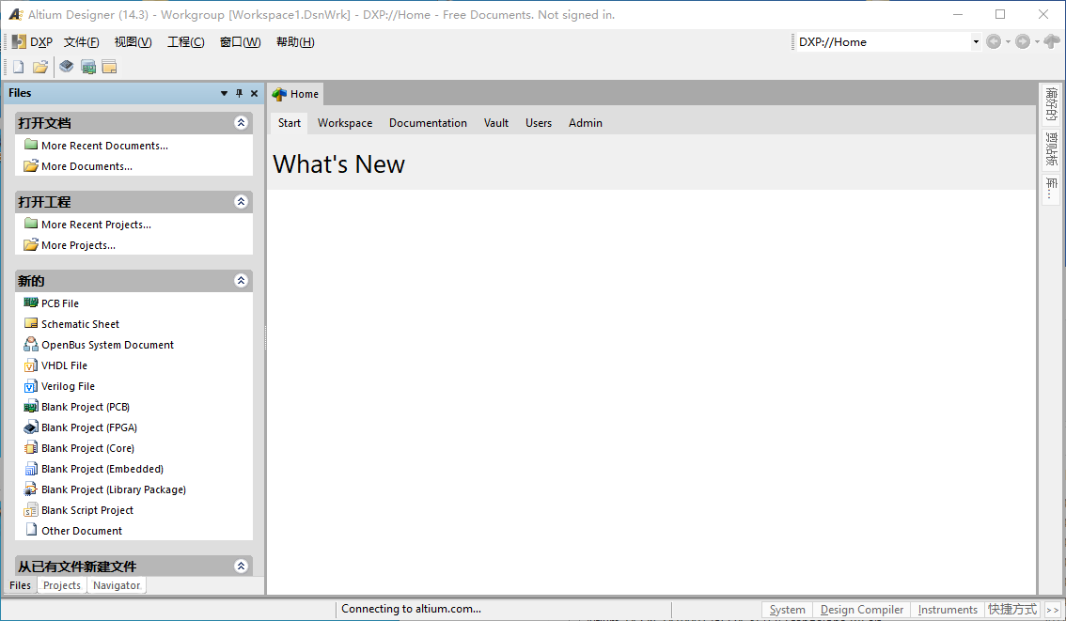Click the Design Compiler status bar button

[861, 610]
